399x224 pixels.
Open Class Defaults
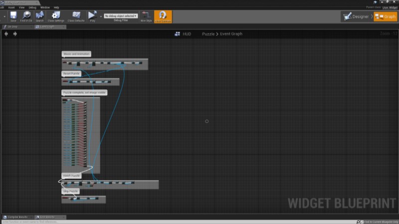(x=75, y=16)
